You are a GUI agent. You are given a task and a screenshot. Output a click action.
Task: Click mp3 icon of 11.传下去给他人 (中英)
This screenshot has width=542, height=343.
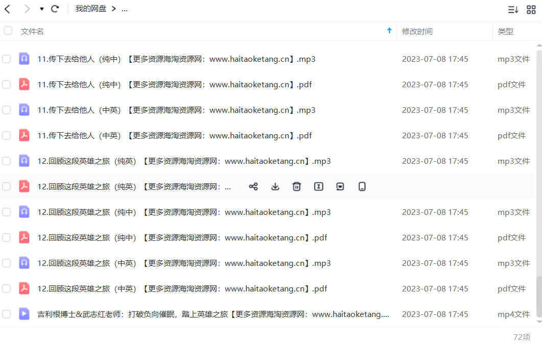[24, 110]
